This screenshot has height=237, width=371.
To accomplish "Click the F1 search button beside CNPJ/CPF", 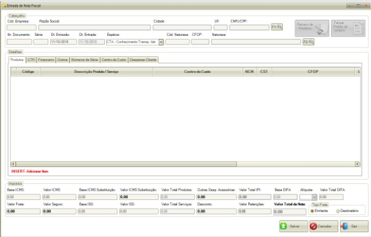I will tap(277, 27).
